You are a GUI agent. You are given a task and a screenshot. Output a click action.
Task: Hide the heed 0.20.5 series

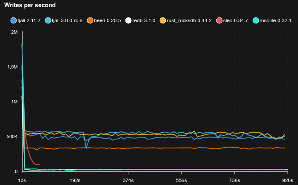[106, 20]
